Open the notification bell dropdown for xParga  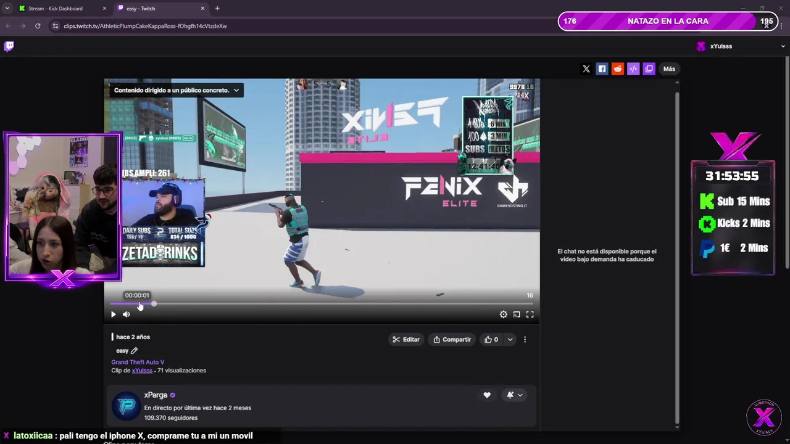[x=515, y=395]
